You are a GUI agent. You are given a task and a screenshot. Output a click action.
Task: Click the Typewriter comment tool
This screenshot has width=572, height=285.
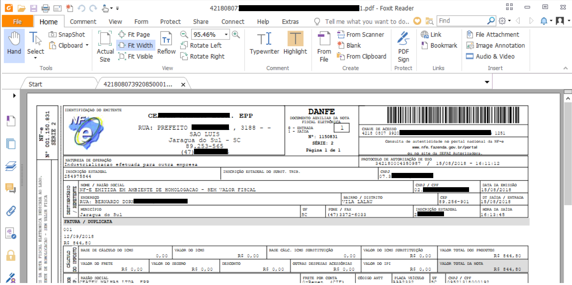(x=264, y=44)
